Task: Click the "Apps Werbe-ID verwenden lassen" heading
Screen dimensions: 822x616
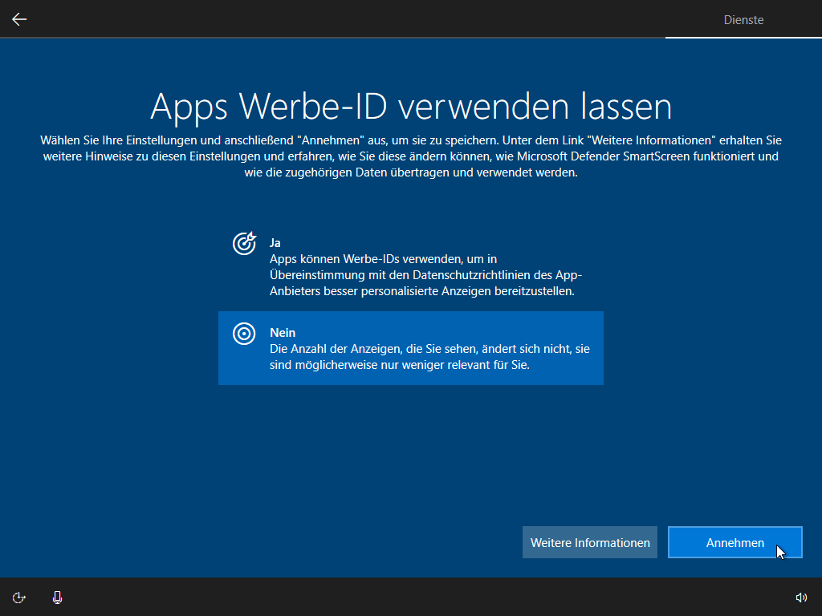Action: [411, 107]
